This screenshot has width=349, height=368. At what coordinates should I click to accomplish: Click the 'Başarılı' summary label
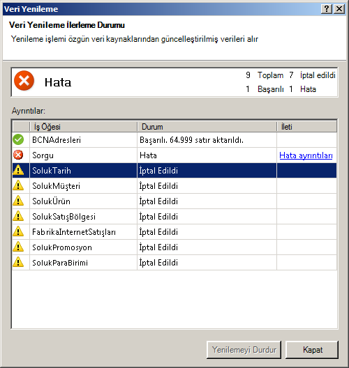point(271,89)
